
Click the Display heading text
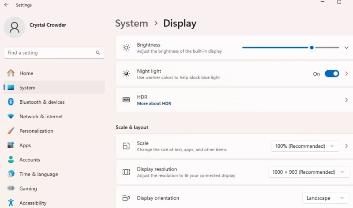coord(180,23)
